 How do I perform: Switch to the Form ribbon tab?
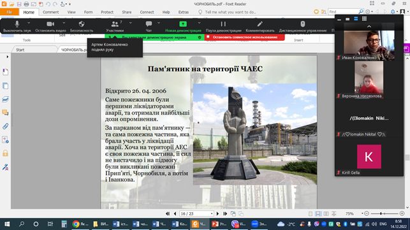coord(88,12)
